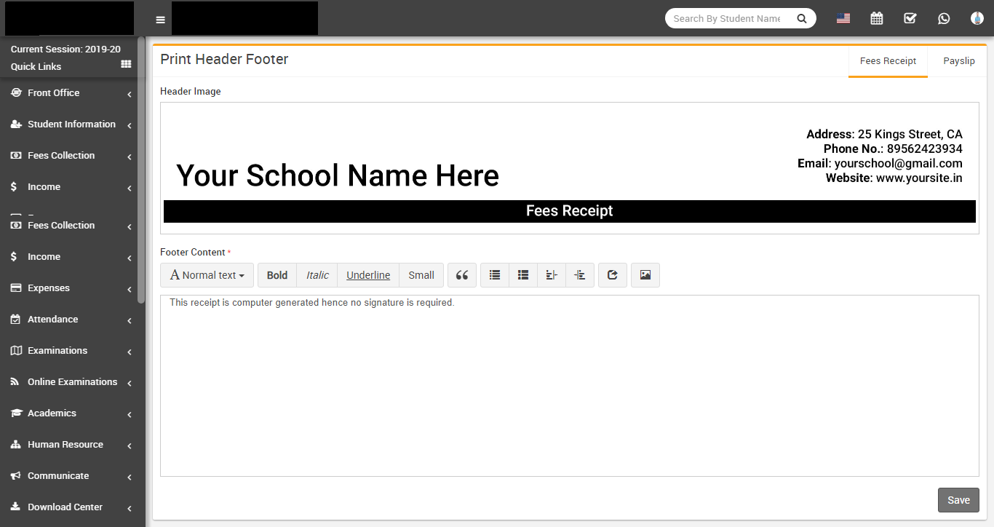
Task: Click the WhatsApp icon in the header
Action: 944,19
